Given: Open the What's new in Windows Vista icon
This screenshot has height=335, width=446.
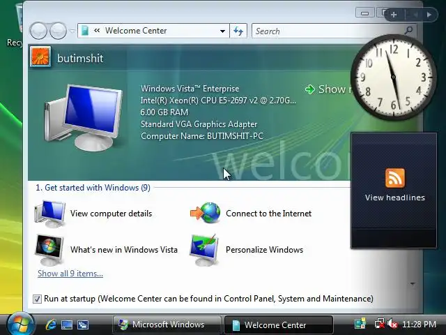Looking at the screenshot, I should (x=49, y=250).
